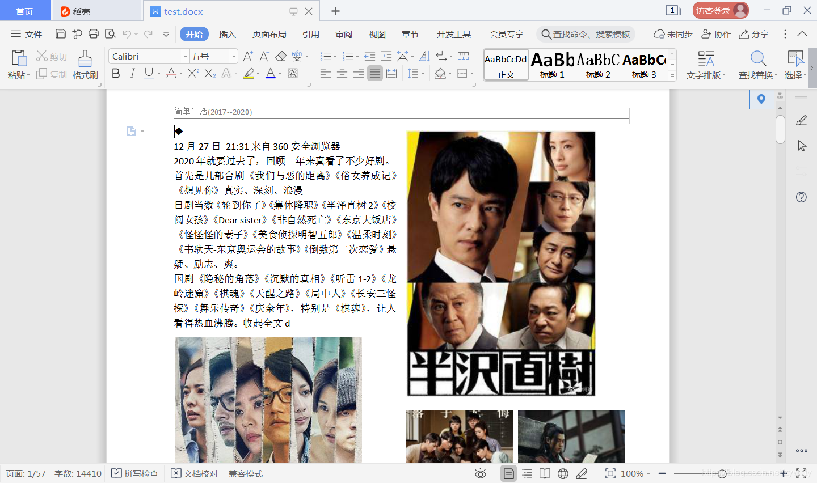
Task: Click the location pin icon in right sidebar
Action: 761,99
